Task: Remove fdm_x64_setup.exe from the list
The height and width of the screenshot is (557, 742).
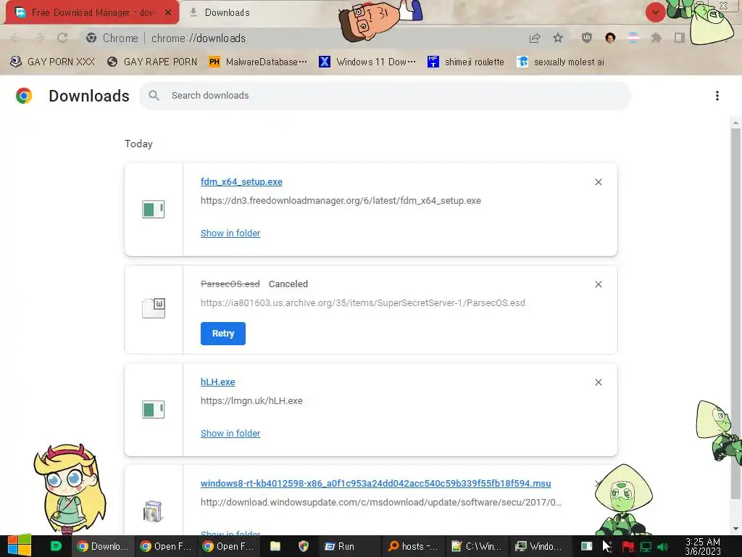Action: [598, 182]
